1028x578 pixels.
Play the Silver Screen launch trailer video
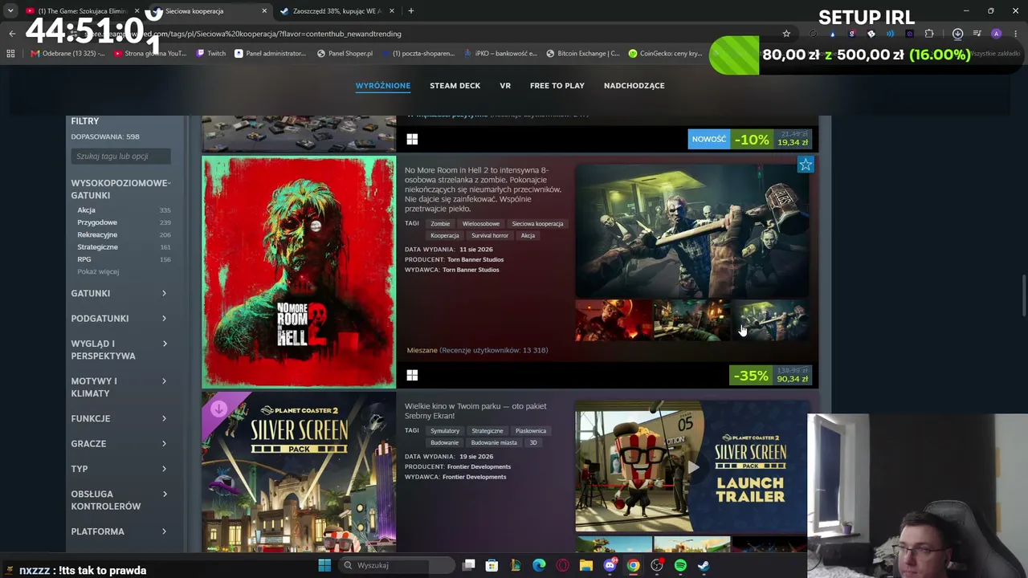click(x=691, y=466)
